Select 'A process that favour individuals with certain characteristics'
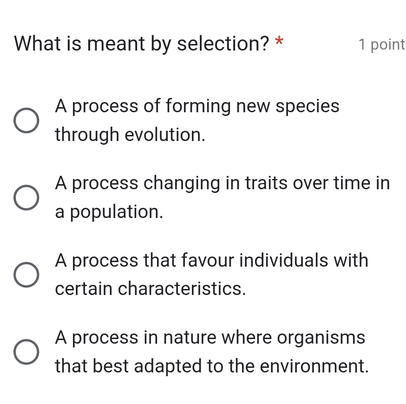Image resolution: width=406 pixels, height=404 pixels. pos(26,275)
